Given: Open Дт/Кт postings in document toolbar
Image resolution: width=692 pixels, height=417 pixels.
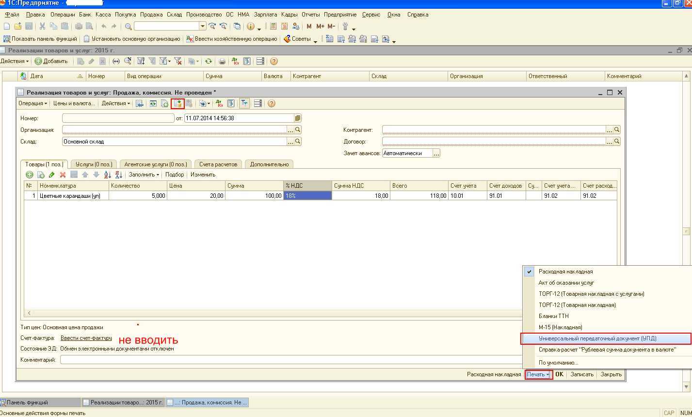Looking at the screenshot, I should pos(219,103).
